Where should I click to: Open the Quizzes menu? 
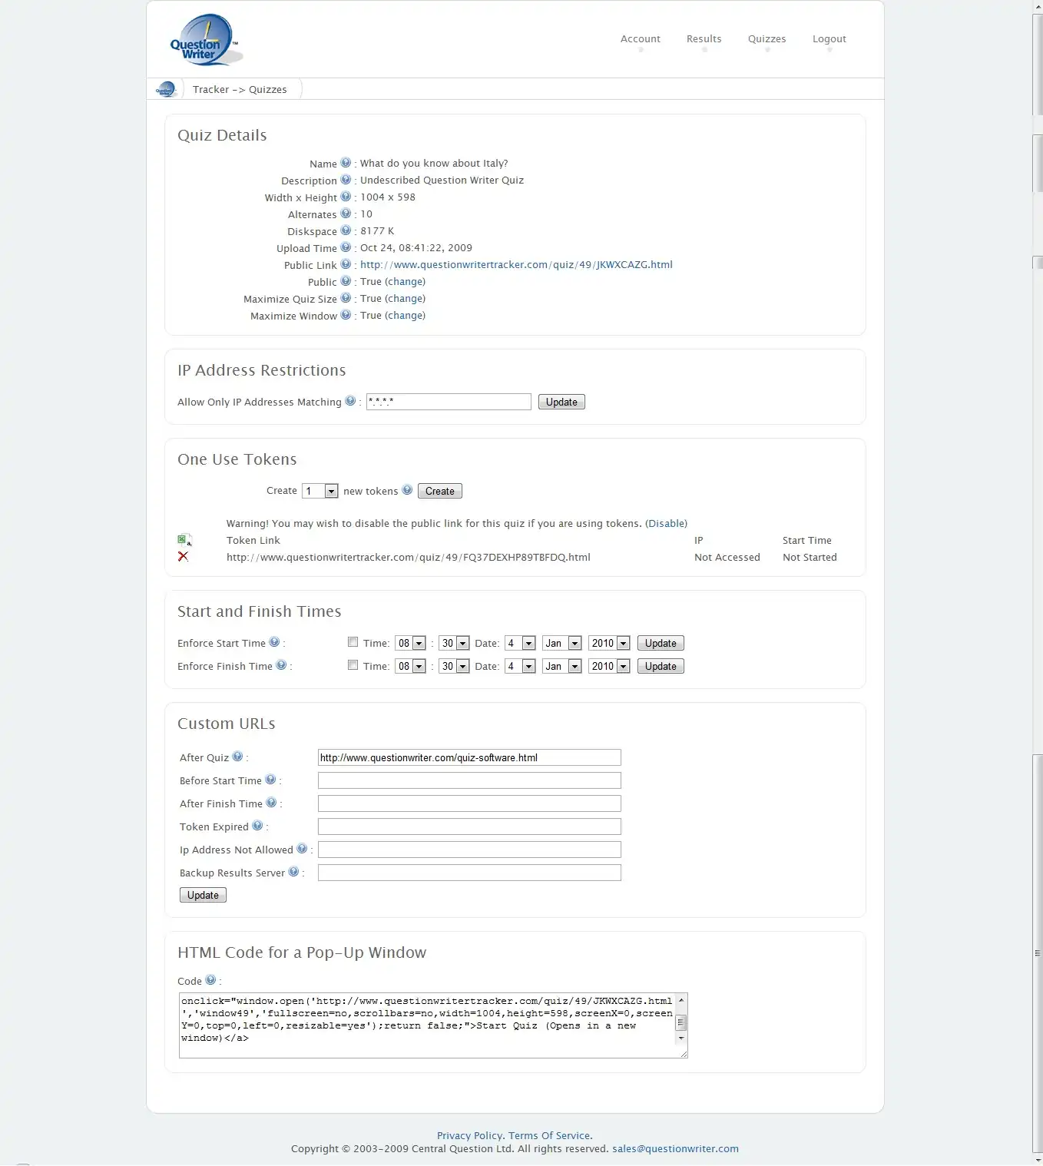[767, 39]
